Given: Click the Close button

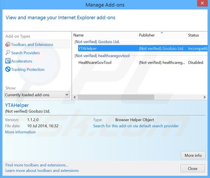Looking at the screenshot, I should pos(192,168).
